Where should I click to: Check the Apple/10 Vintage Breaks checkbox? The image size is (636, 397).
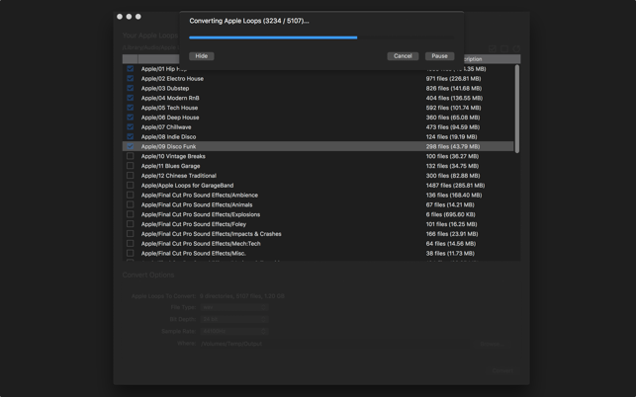pyautogui.click(x=131, y=156)
